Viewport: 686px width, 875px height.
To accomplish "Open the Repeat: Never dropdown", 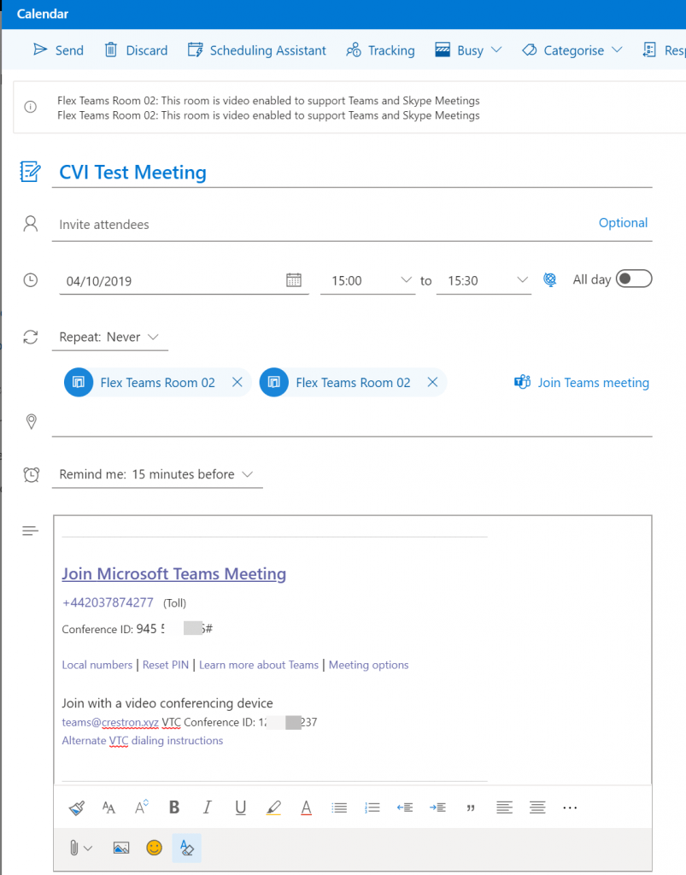I will tap(110, 337).
